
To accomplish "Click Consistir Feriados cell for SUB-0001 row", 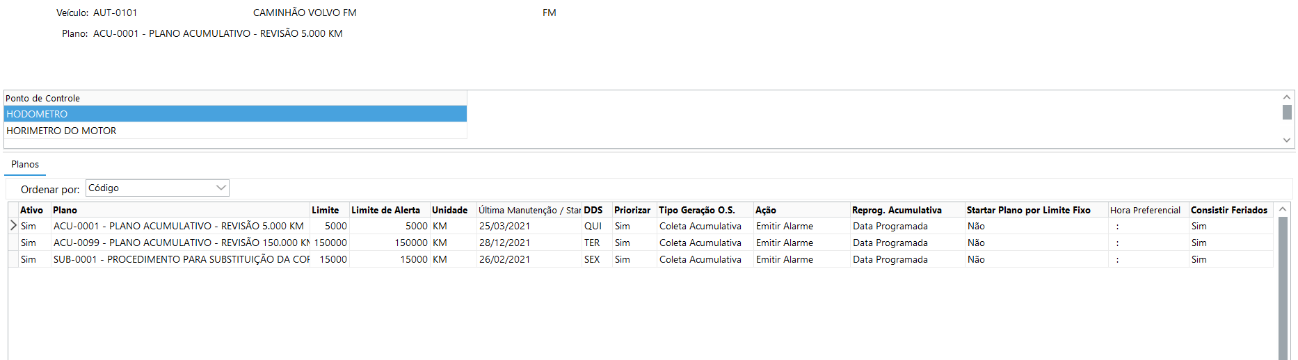I will tap(1231, 259).
